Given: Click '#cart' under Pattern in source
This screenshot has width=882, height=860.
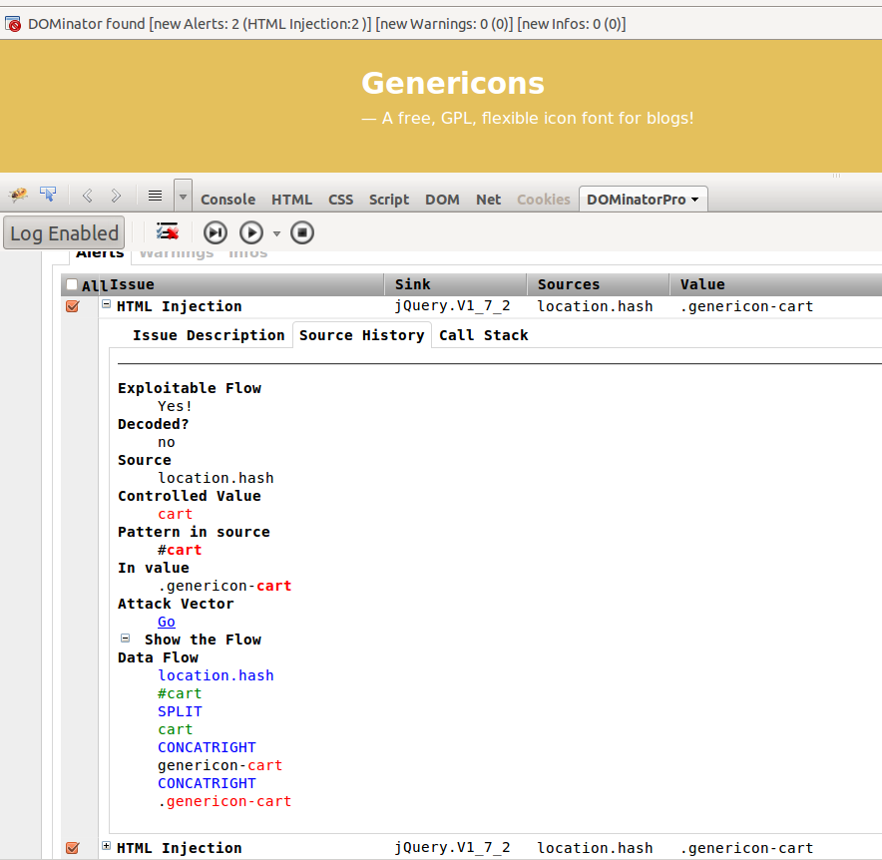Looking at the screenshot, I should (x=180, y=550).
